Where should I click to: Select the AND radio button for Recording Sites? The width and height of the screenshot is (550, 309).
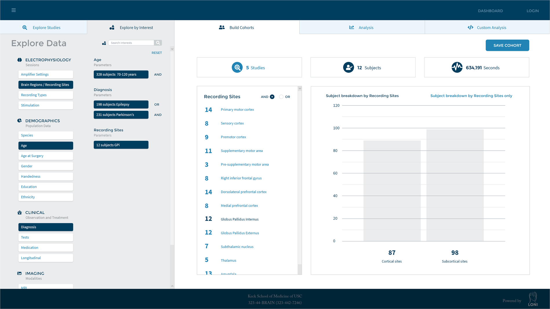coord(272,97)
